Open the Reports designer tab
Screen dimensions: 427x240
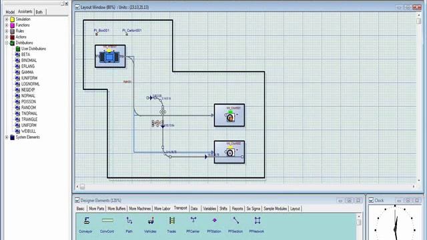238,209
